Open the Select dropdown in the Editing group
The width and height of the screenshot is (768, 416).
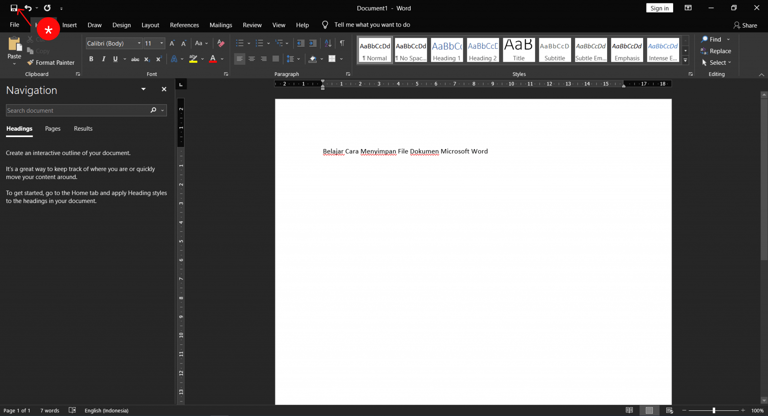tap(716, 63)
